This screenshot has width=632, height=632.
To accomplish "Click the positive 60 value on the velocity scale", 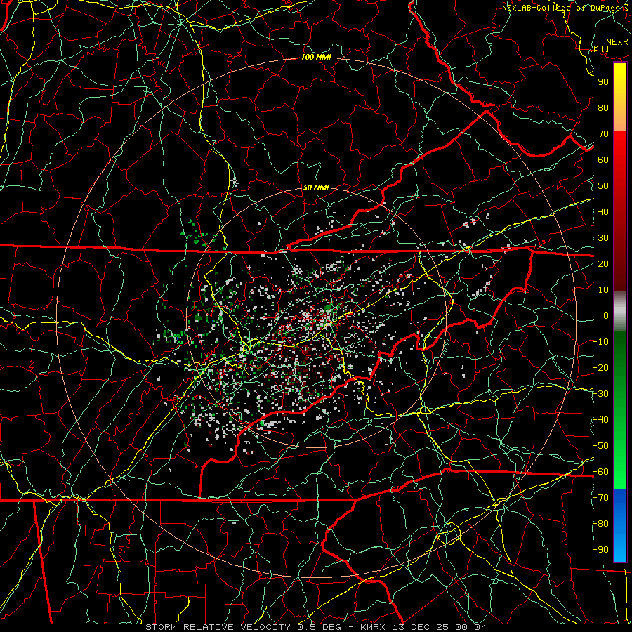I will click(x=603, y=159).
